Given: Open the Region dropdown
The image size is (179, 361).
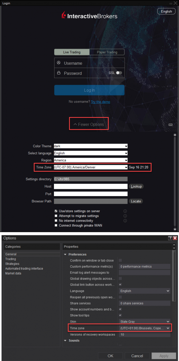Looking at the screenshot, I should (91, 160).
